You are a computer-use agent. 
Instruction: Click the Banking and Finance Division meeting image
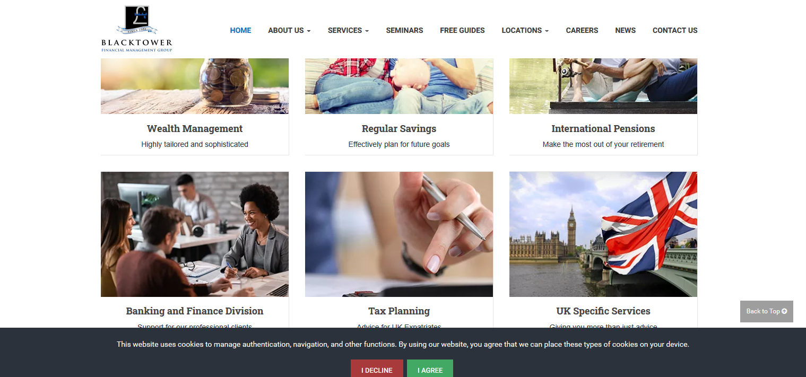click(195, 234)
